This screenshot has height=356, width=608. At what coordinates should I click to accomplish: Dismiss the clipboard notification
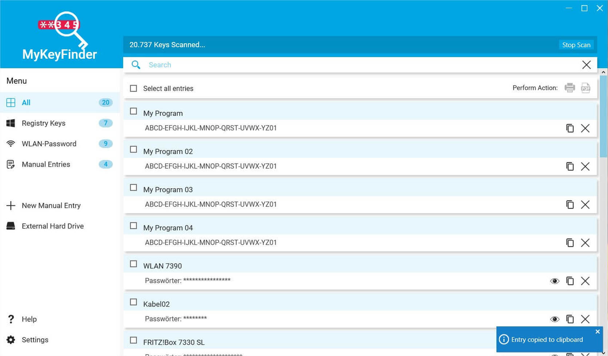(x=597, y=331)
